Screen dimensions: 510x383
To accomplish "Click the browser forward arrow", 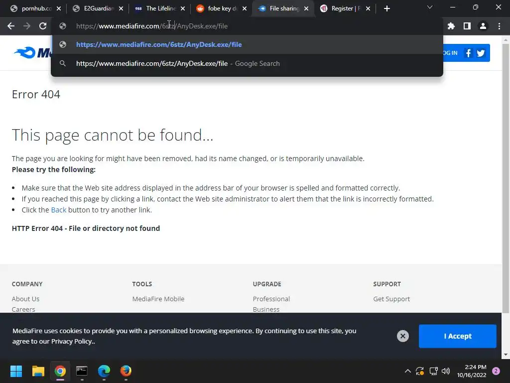I will (27, 26).
